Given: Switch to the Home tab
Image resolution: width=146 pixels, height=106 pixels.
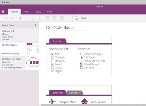Looking at the screenshot, I should pos(14,12).
